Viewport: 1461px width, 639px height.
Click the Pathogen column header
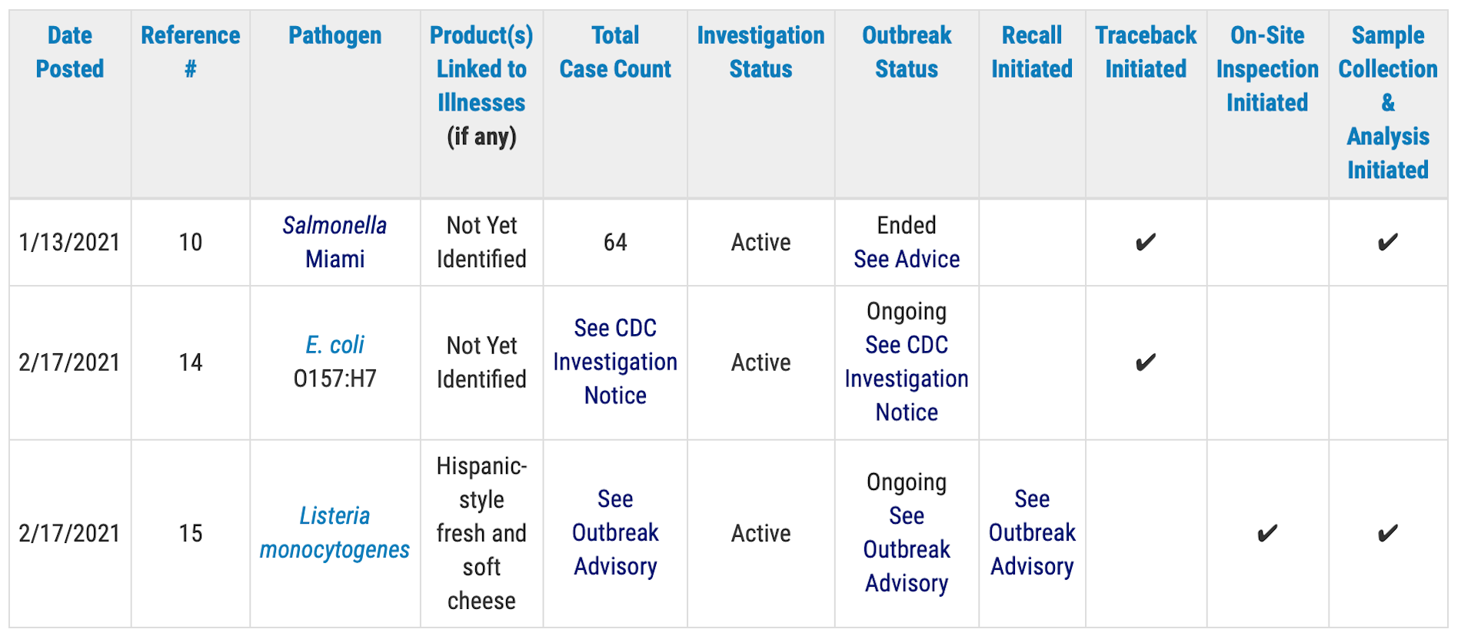pos(334,35)
